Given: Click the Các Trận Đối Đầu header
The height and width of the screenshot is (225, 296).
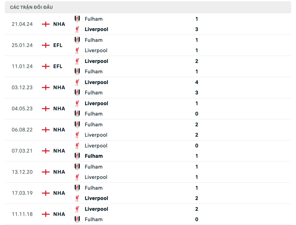Looking at the screenshot, I should click(31, 7).
